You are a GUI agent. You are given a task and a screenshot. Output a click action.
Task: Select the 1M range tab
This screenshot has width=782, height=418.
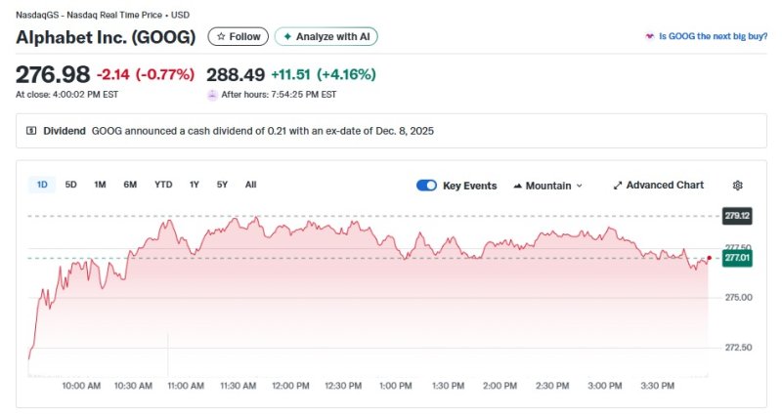click(100, 185)
